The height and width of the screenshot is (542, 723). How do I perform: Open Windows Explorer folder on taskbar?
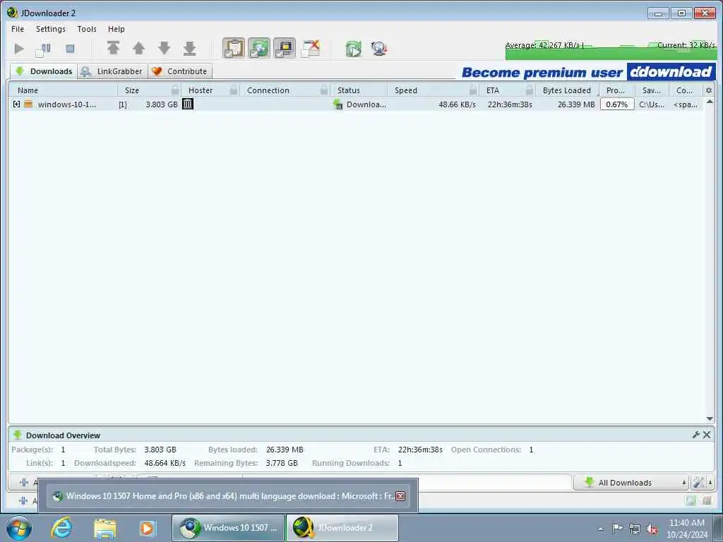(104, 528)
